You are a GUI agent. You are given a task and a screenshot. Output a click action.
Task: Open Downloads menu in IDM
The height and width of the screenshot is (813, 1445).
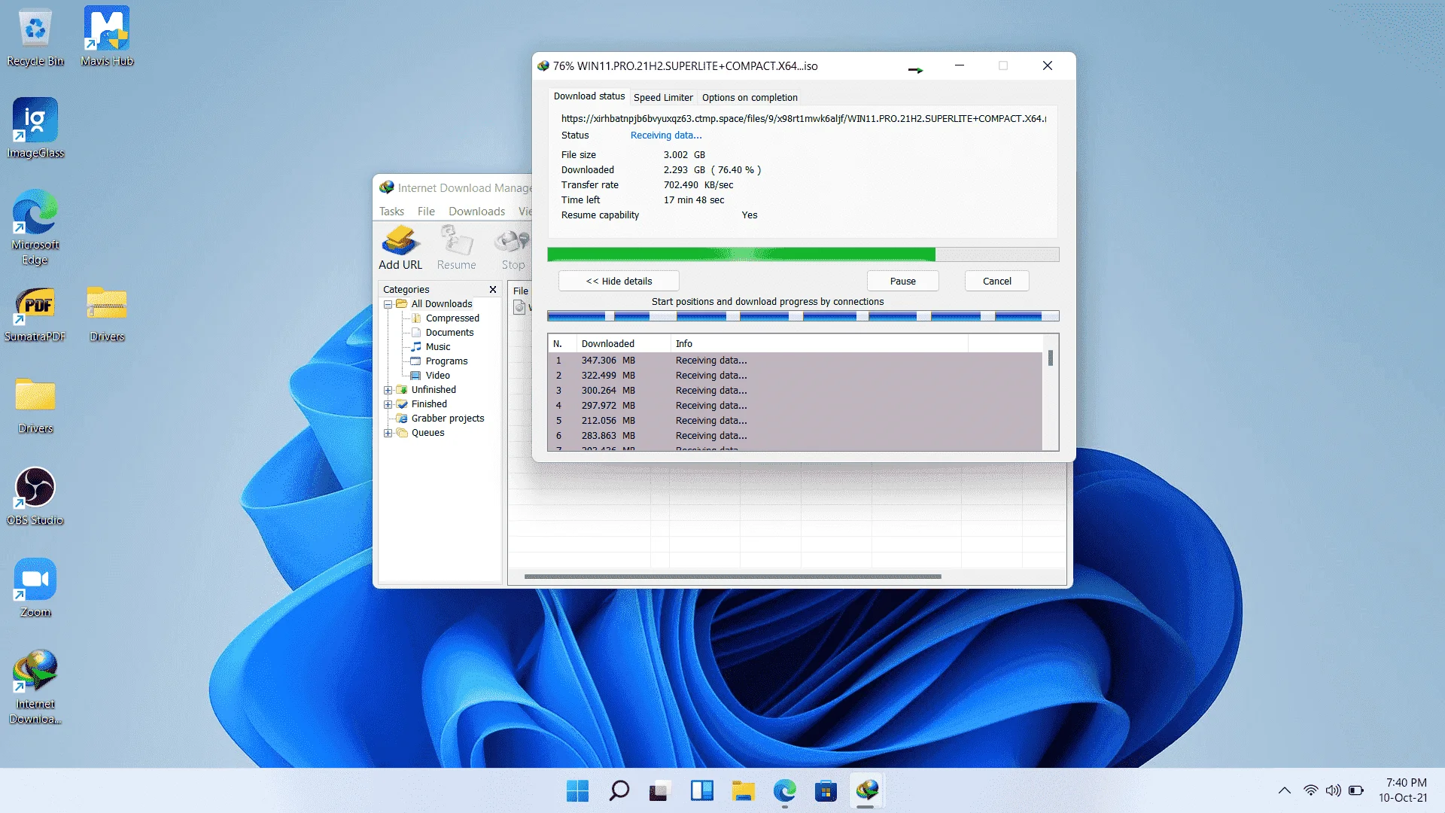pyautogui.click(x=476, y=212)
